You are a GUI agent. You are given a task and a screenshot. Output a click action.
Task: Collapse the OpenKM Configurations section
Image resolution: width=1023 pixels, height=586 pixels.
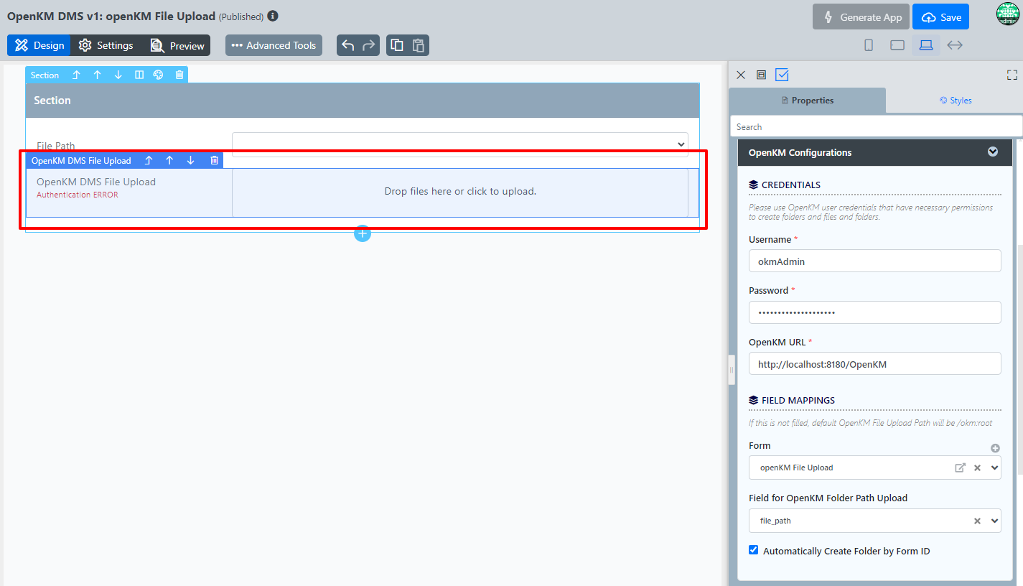click(993, 152)
